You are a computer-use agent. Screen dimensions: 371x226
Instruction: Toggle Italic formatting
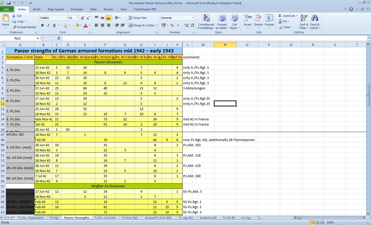click(x=48, y=25)
